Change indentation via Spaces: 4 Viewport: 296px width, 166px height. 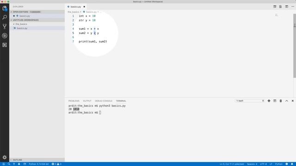pos(252,164)
